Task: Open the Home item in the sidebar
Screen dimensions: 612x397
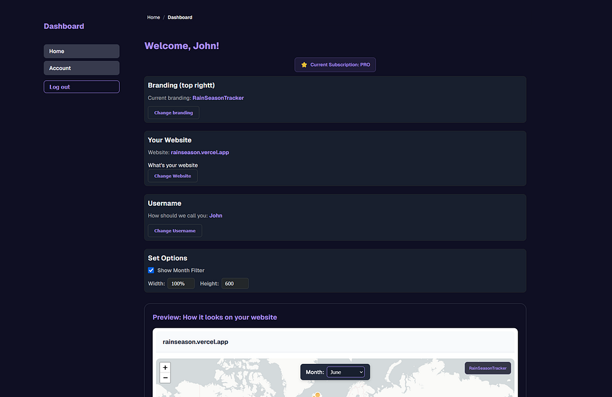Action: (x=81, y=51)
